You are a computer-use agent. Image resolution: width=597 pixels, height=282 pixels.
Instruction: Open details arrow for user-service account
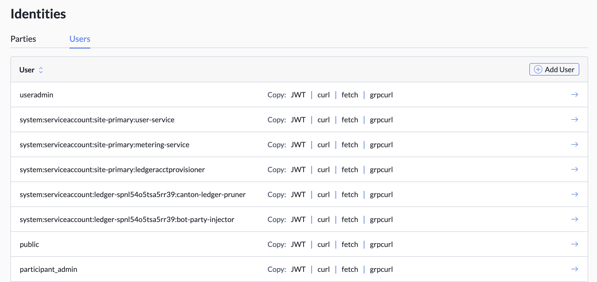point(574,120)
